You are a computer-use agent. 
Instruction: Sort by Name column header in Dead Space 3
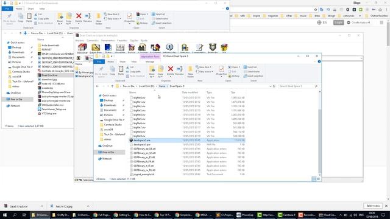(x=133, y=92)
